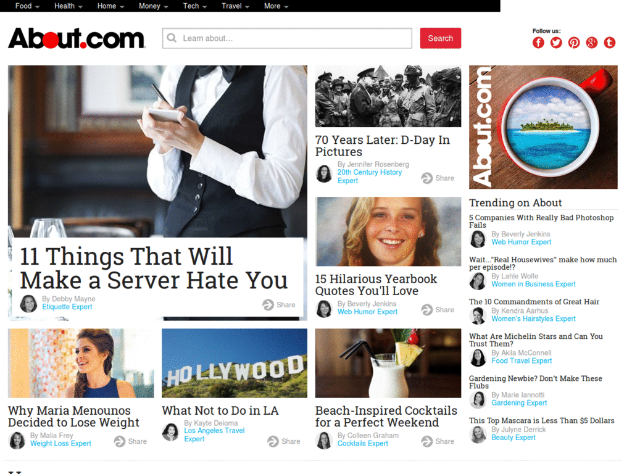Expand the Food navigation dropdown
632x474 pixels.
click(x=25, y=6)
